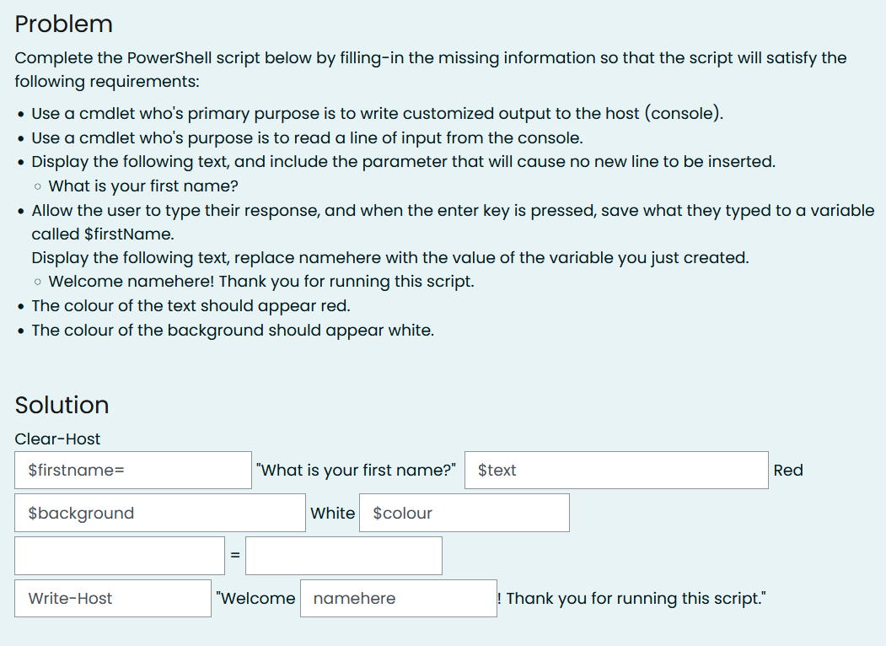The height and width of the screenshot is (646, 886).
Task: Focus the Write-Host placeholder input field
Action: [x=113, y=599]
